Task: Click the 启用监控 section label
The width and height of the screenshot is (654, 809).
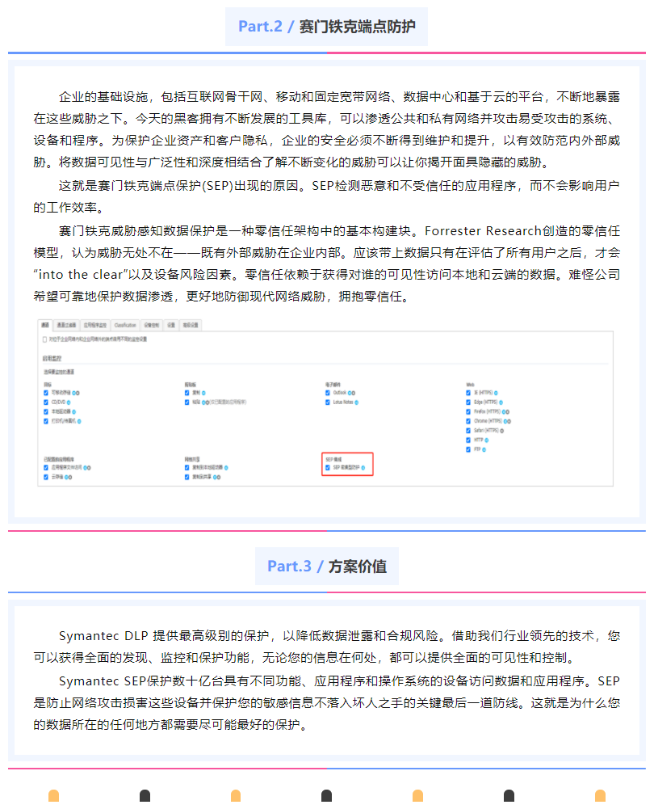Action: coord(52,358)
